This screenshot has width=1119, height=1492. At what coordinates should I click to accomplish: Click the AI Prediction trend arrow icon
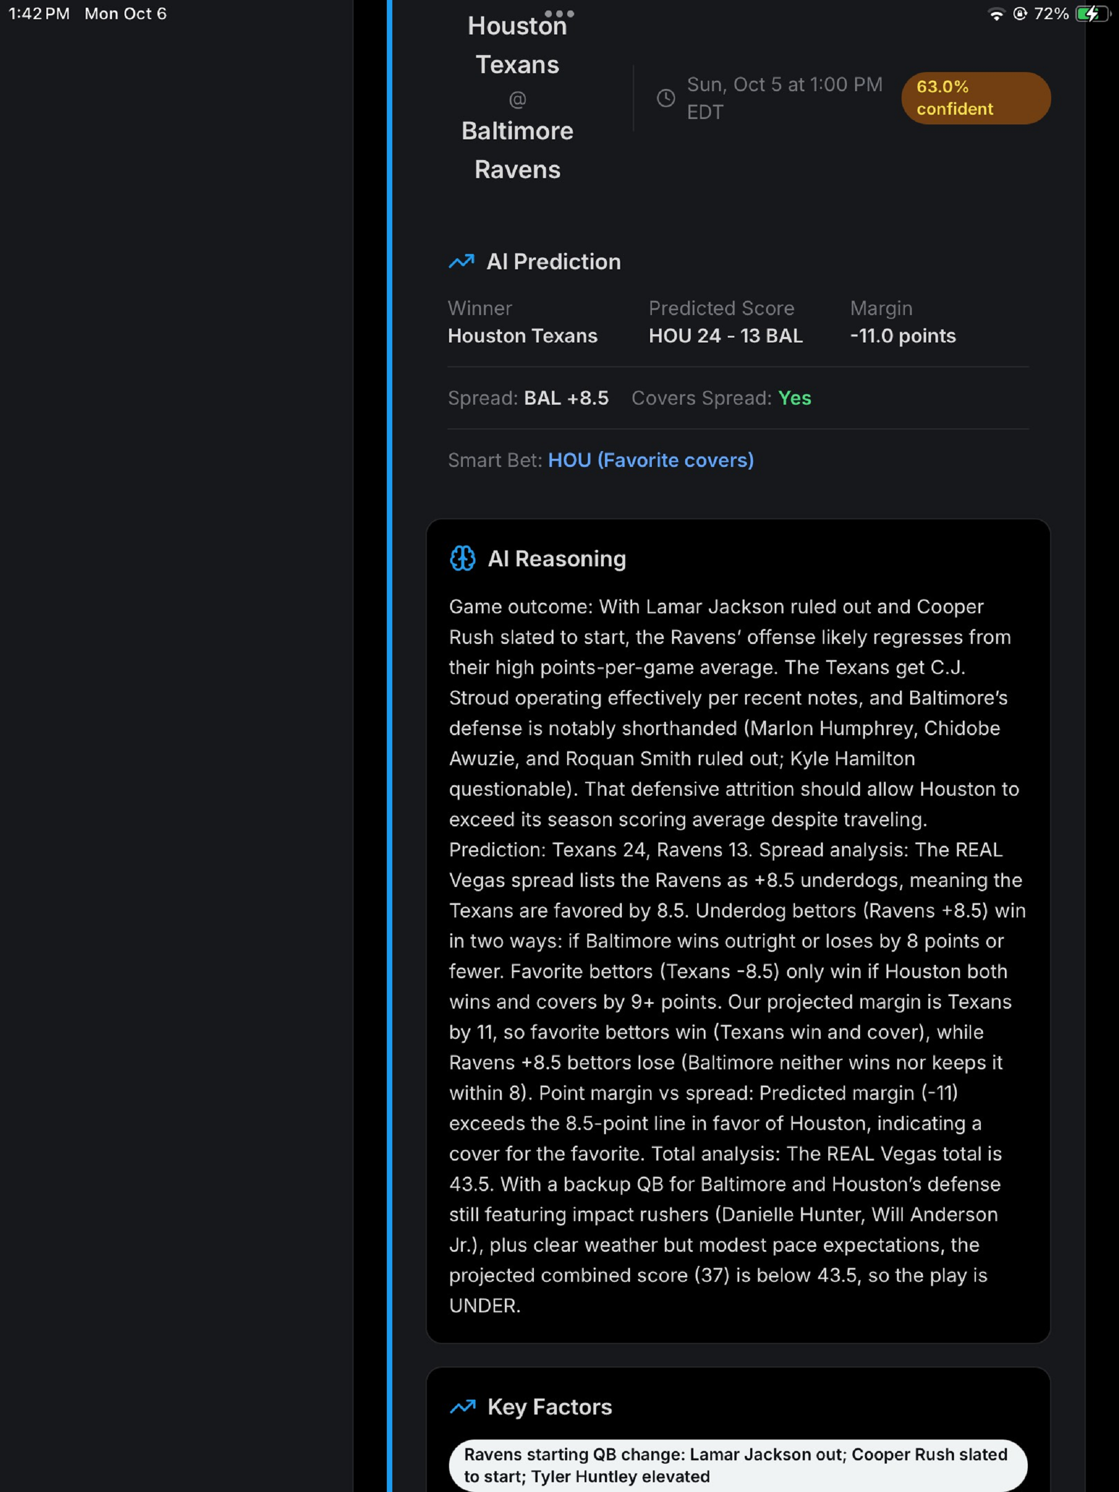(462, 262)
